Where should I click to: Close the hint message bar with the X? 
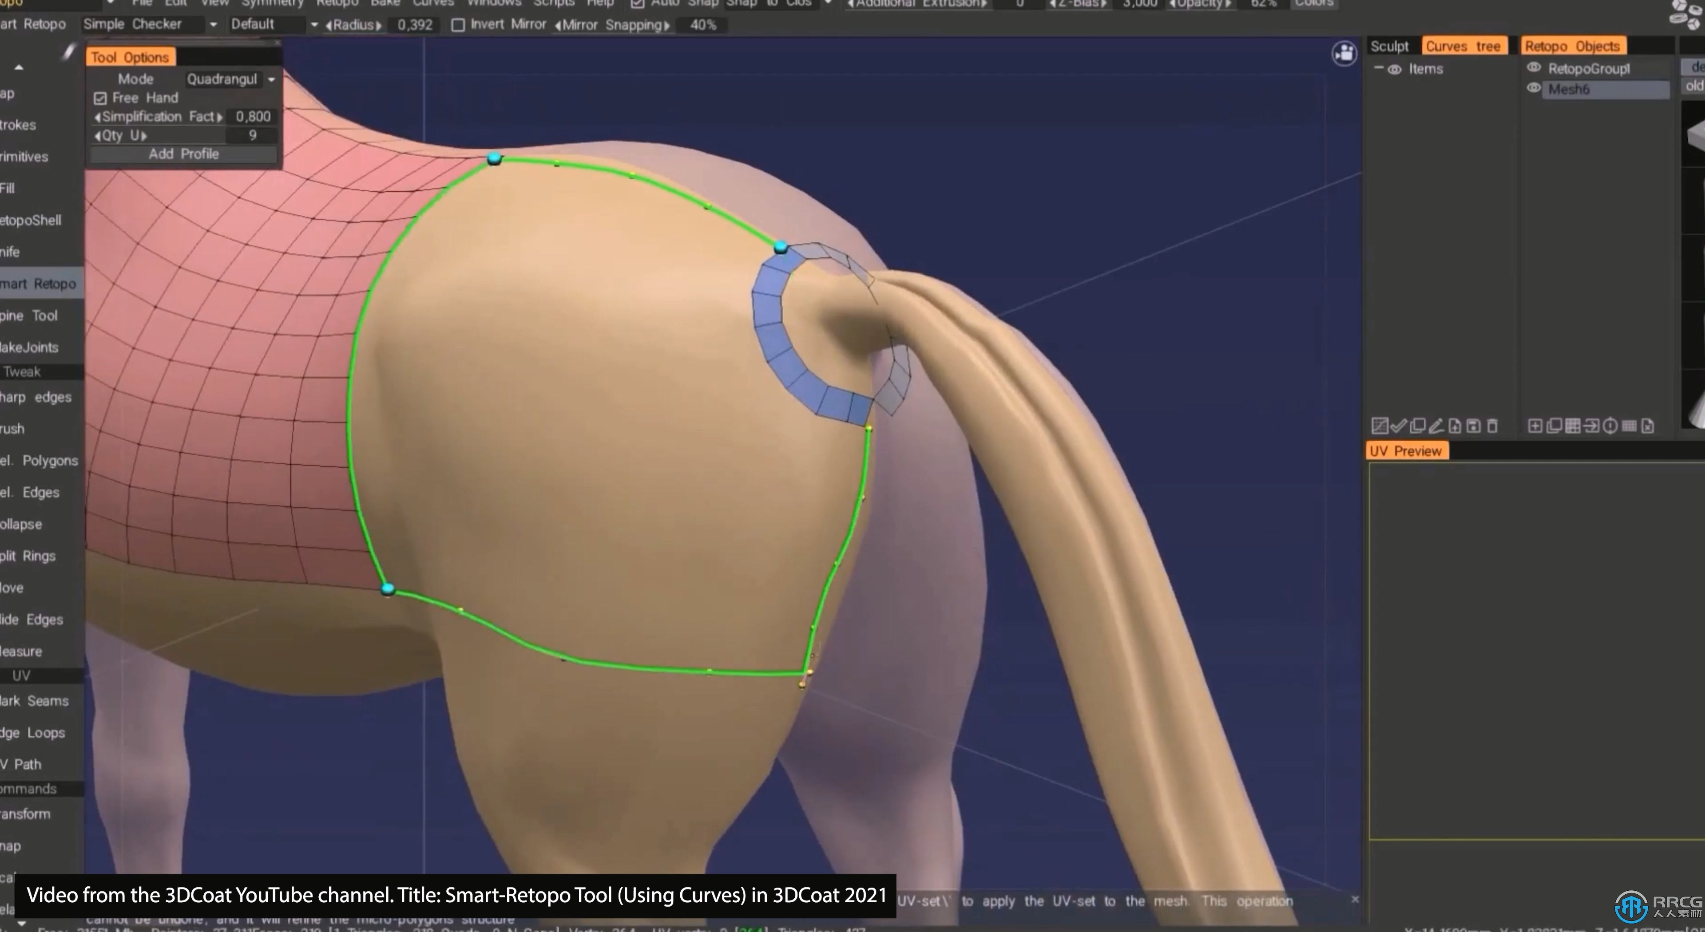(1355, 900)
